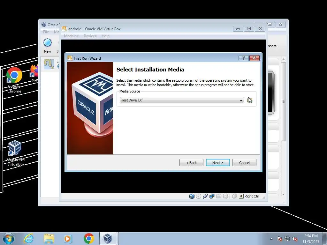Image resolution: width=327 pixels, height=245 pixels.
Task: Click the network tray icon
Action: (287, 239)
